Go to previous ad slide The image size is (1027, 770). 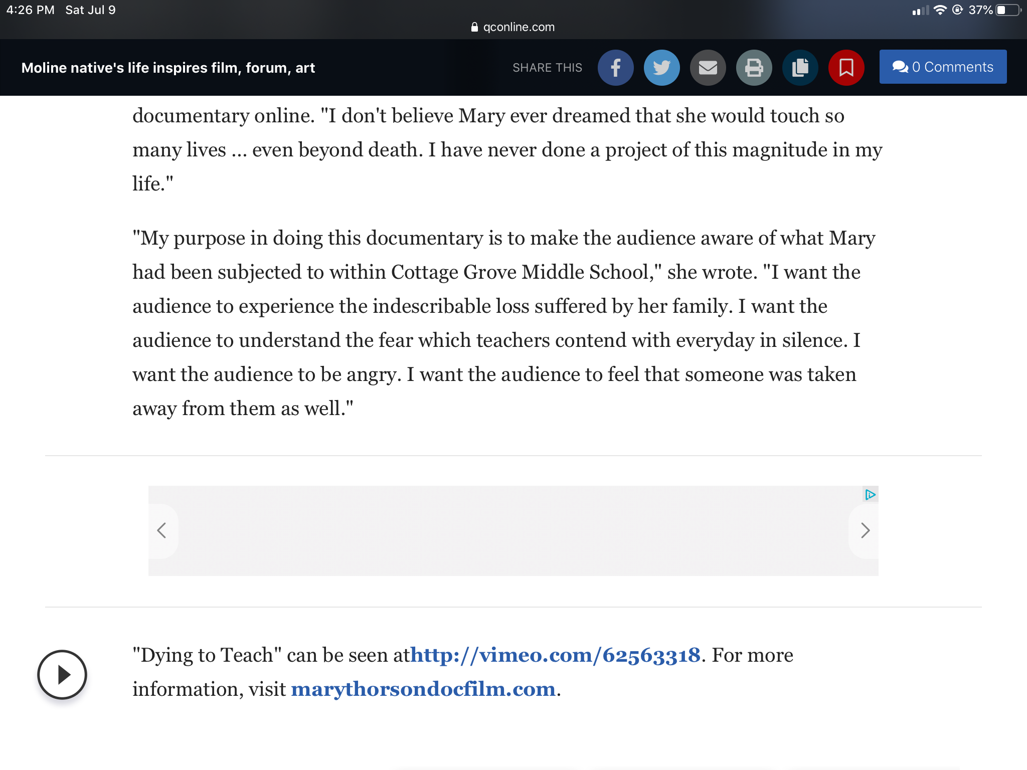coord(162,530)
